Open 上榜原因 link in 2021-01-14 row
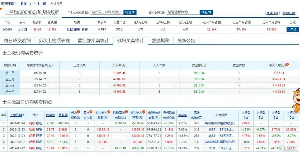This screenshot has height=153, width=300. pyautogui.click(x=221, y=123)
